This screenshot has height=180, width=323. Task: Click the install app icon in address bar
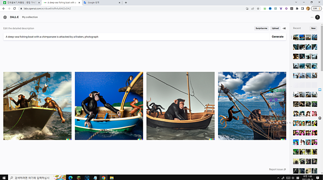pyautogui.click(x=247, y=8)
